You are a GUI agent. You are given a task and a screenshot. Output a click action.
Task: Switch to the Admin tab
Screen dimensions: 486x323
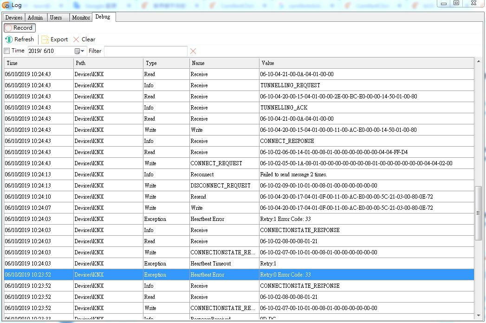35,18
